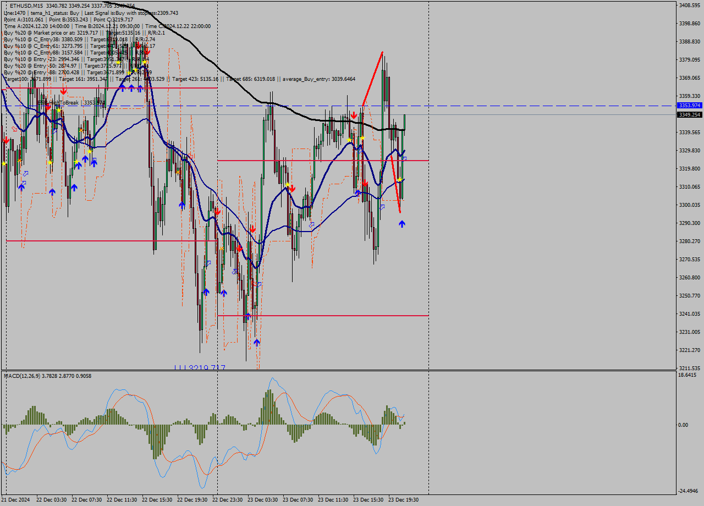Click the '22 Dec 19:30' time label
Screen dimensions: 704x506
pyautogui.click(x=193, y=500)
